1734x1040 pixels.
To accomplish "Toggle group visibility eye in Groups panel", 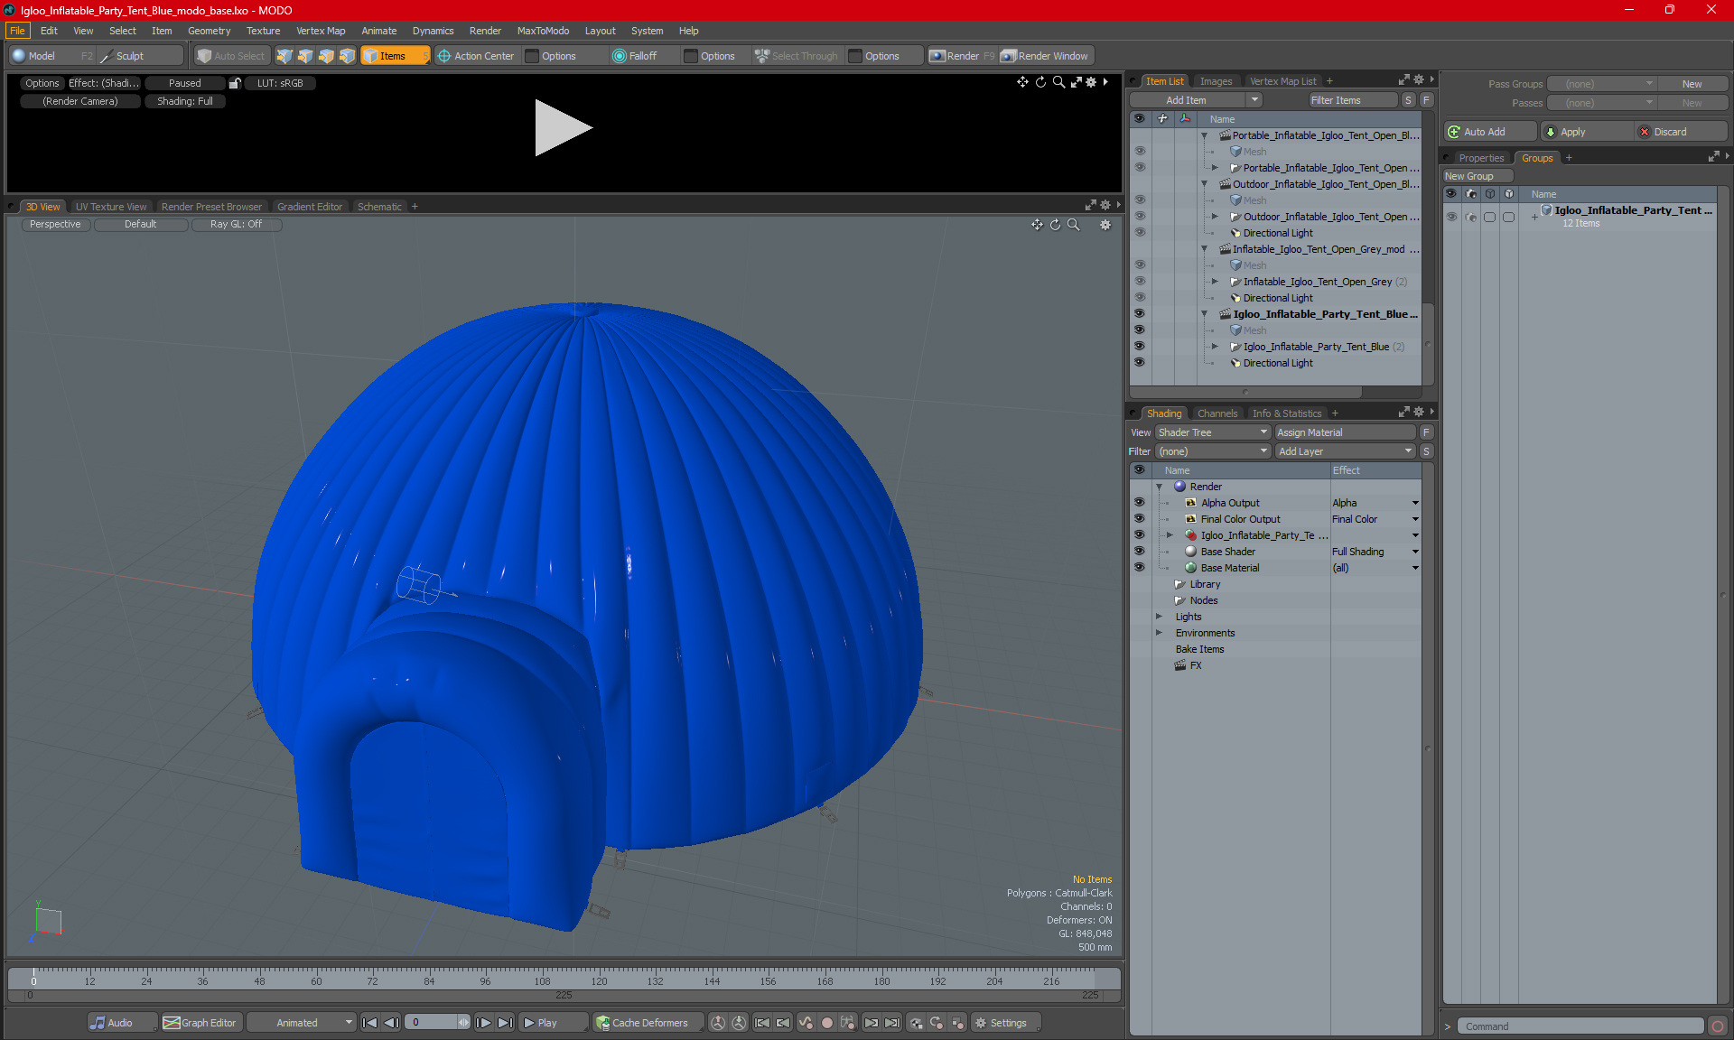I will point(1451,217).
